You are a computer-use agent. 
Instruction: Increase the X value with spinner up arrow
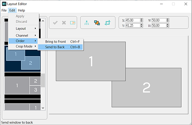click(141, 19)
